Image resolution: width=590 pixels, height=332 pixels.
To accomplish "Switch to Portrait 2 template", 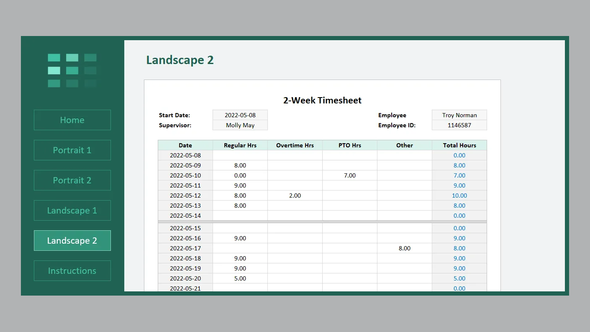I will (x=72, y=180).
